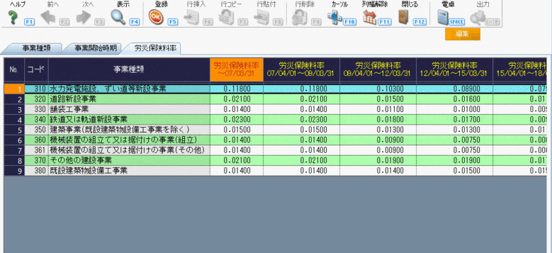This screenshot has height=253, width=552.
Task: Click the 行コピー copy row icon
Action: (x=226, y=17)
